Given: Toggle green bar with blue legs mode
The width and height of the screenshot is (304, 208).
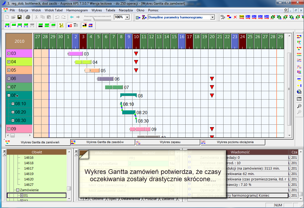Looking at the screenshot, I should [x=20, y=25].
